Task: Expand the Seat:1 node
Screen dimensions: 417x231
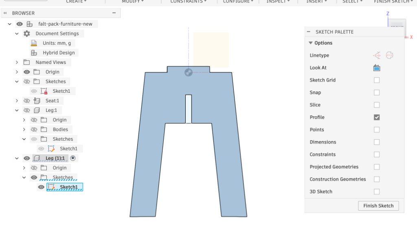Action: pyautogui.click(x=17, y=100)
